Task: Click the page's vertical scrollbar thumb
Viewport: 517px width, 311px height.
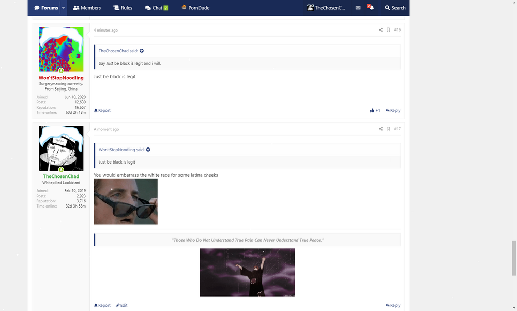Action: tap(514, 258)
